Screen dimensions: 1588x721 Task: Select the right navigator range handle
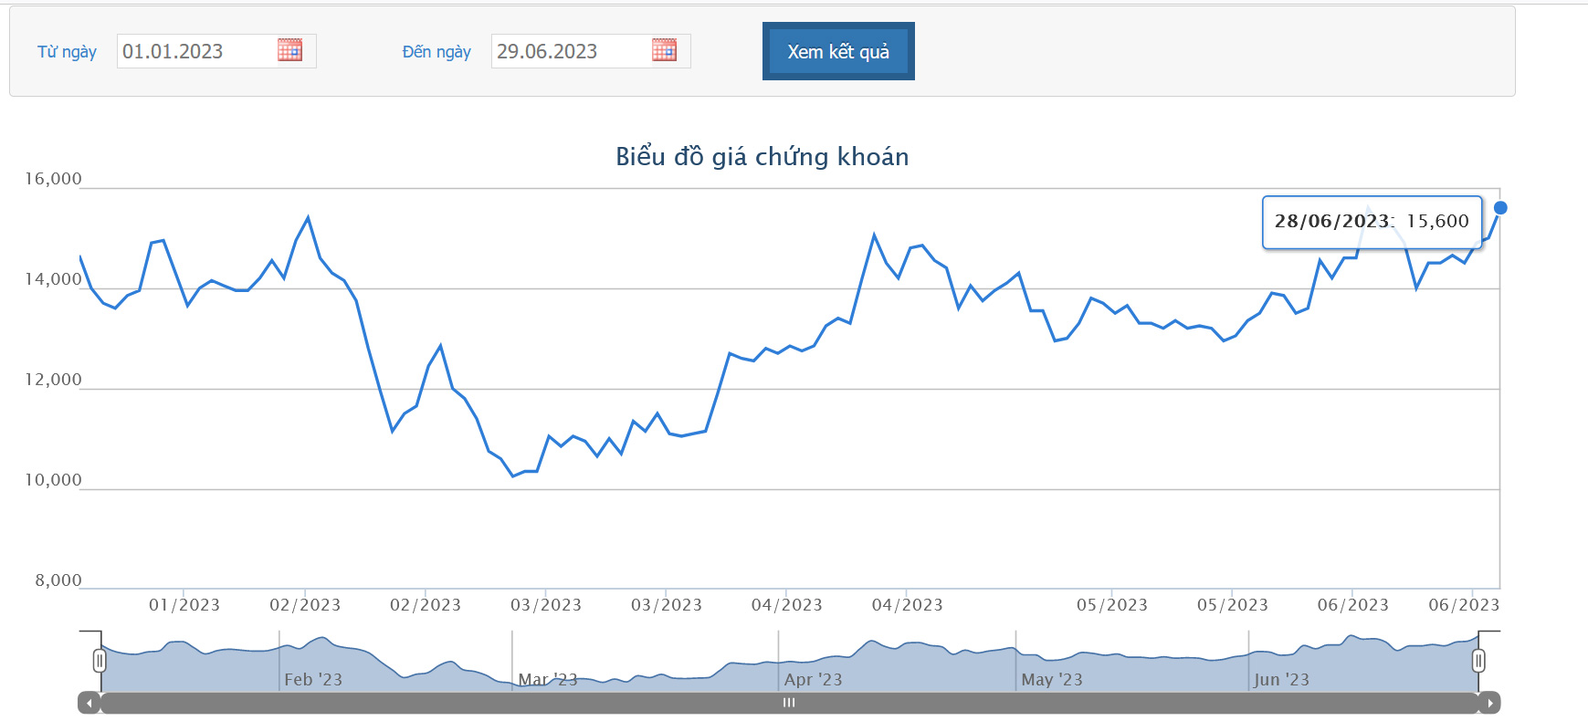(x=1478, y=660)
